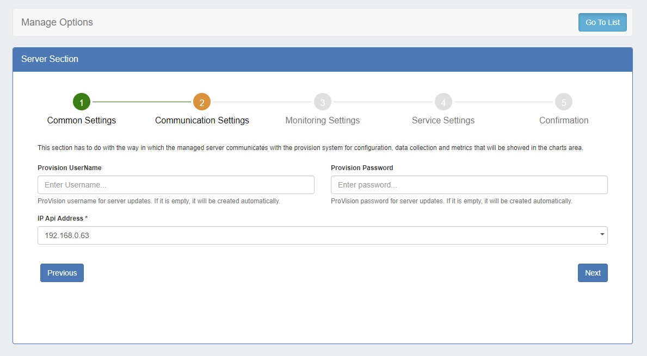The image size is (647, 356).
Task: Jump to the step 4 circle
Action: (443, 102)
